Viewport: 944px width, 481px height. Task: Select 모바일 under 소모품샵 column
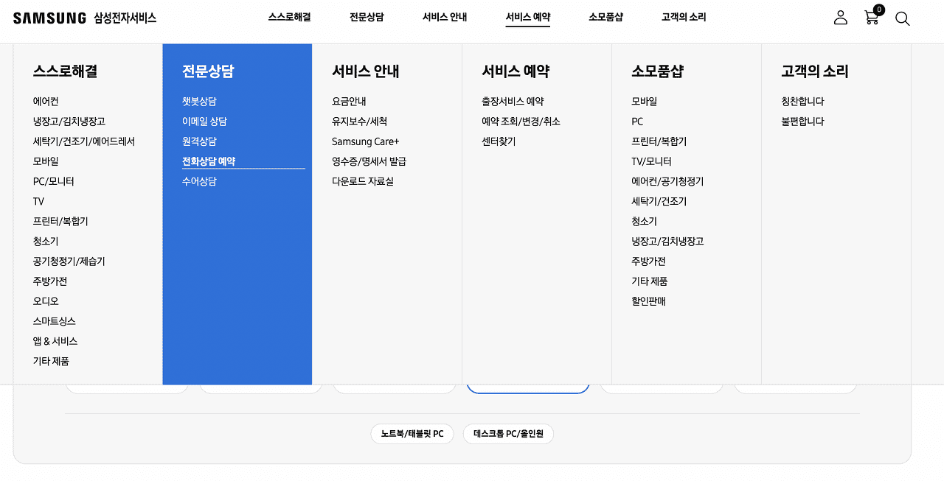coord(645,102)
